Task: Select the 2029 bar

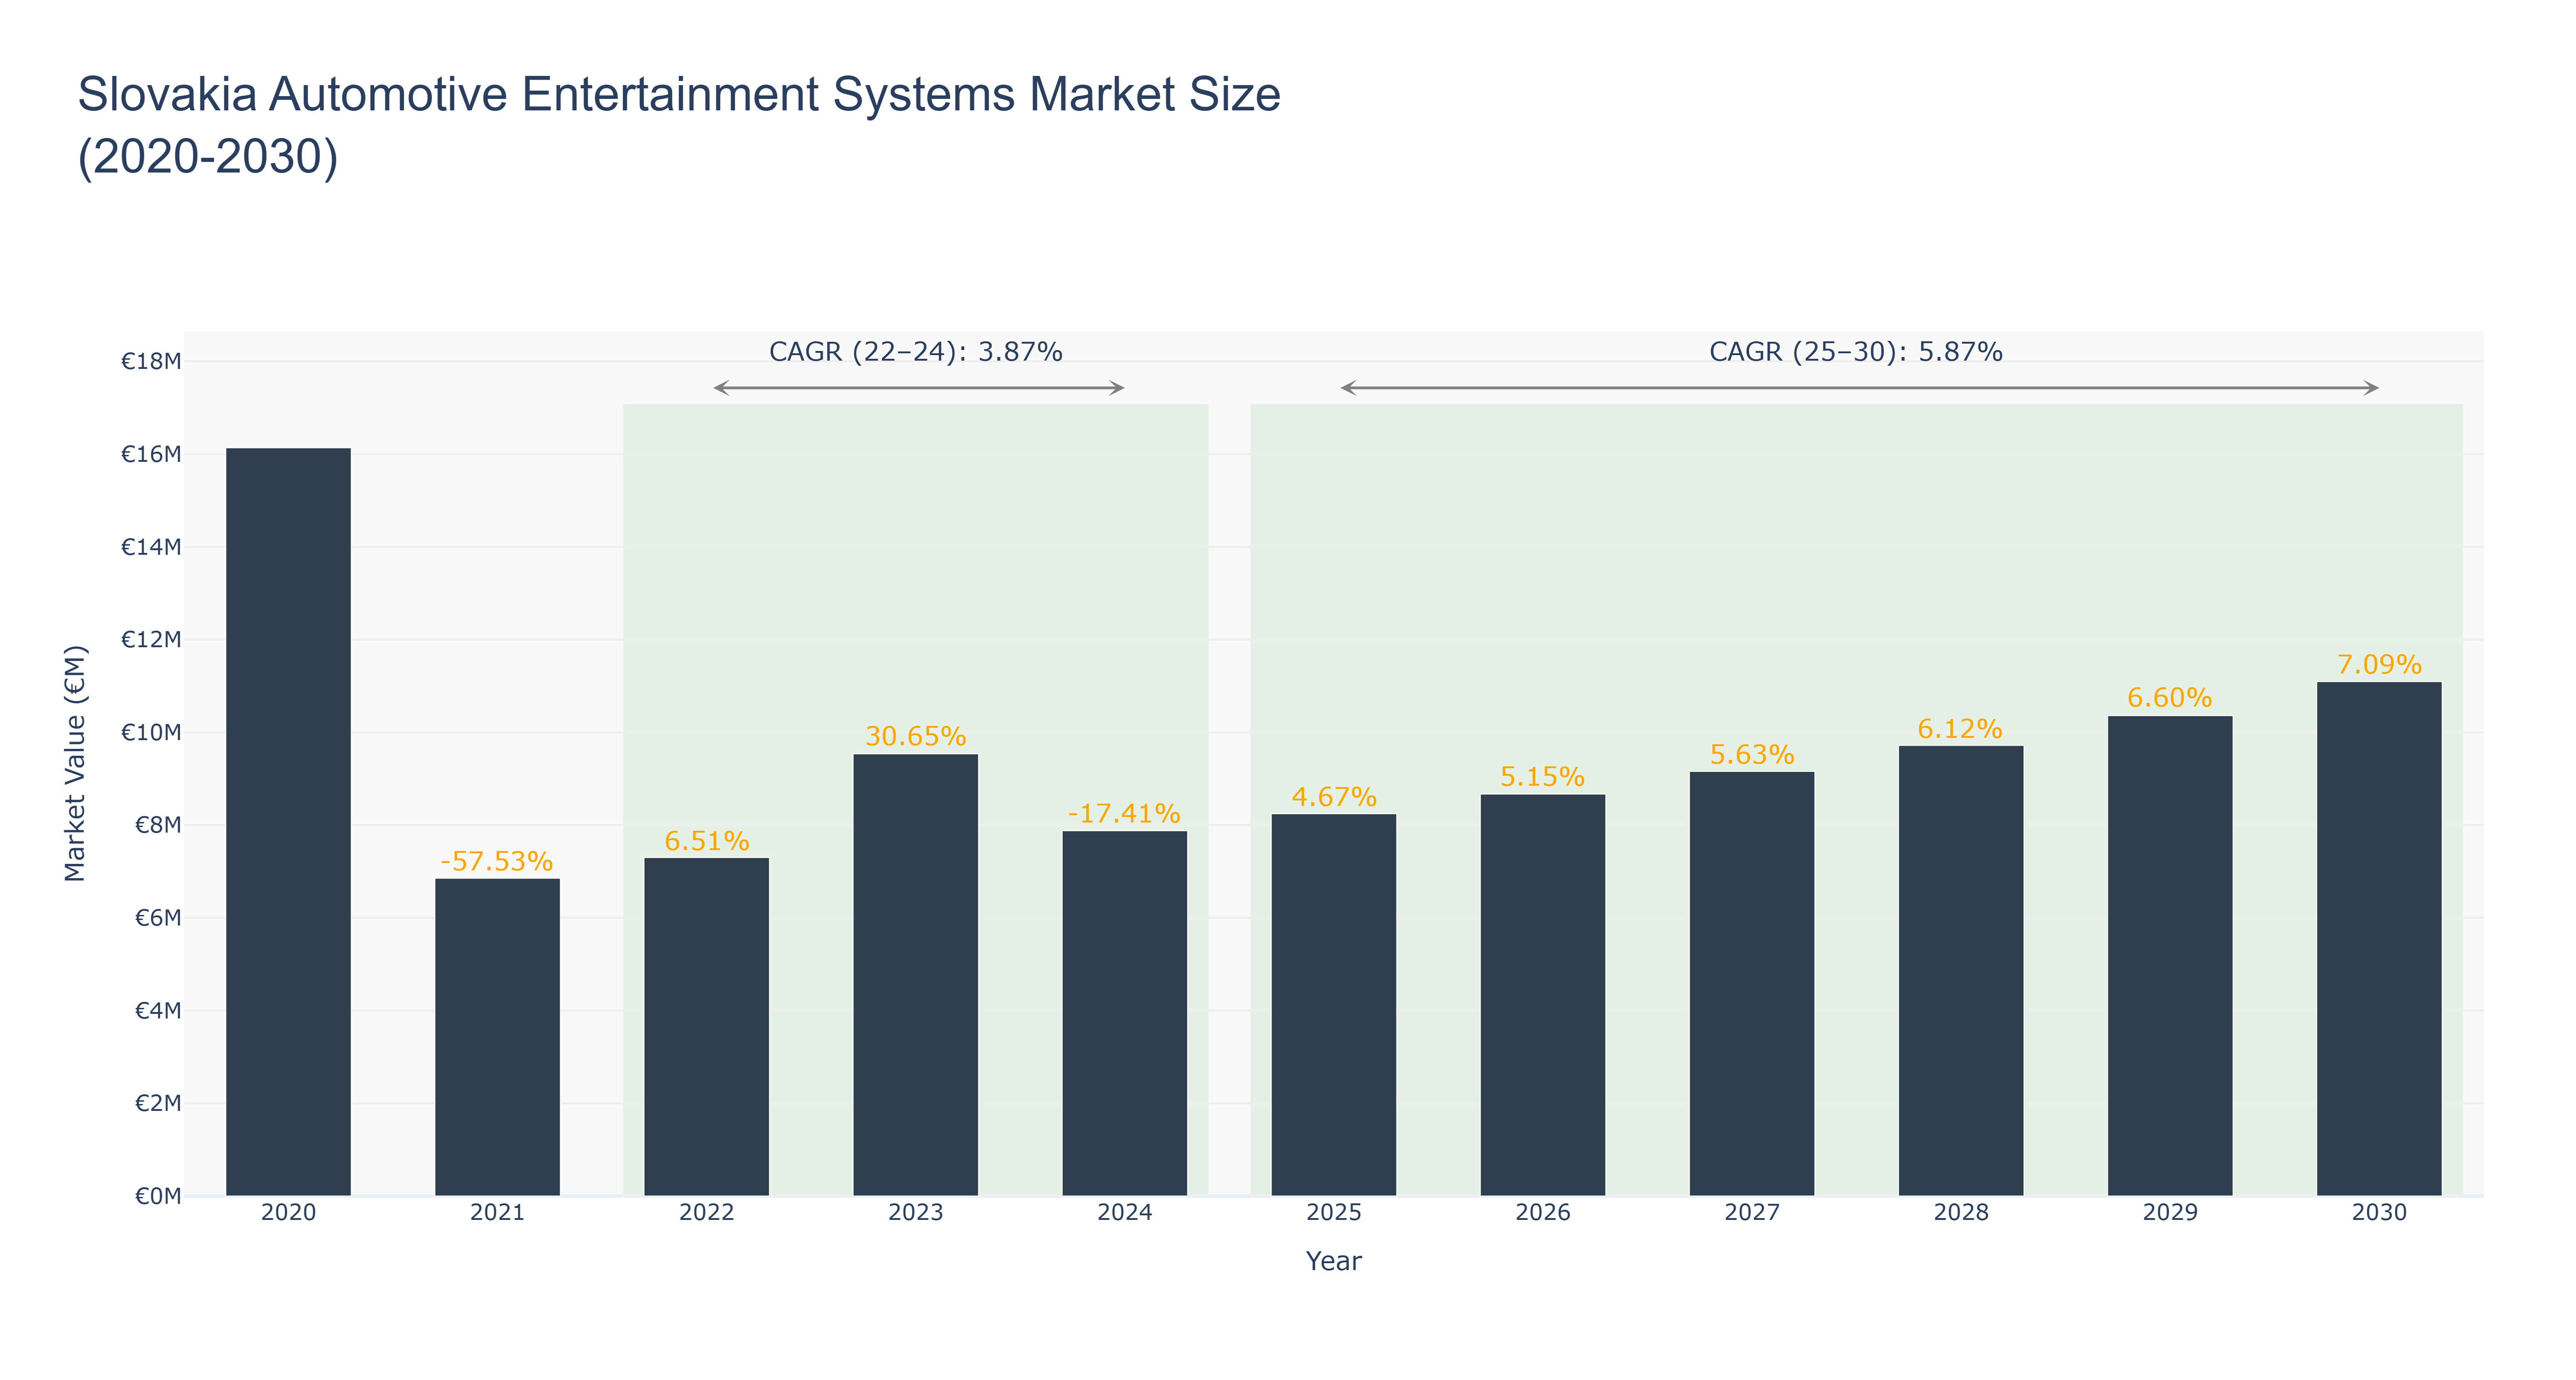Action: tap(2169, 956)
